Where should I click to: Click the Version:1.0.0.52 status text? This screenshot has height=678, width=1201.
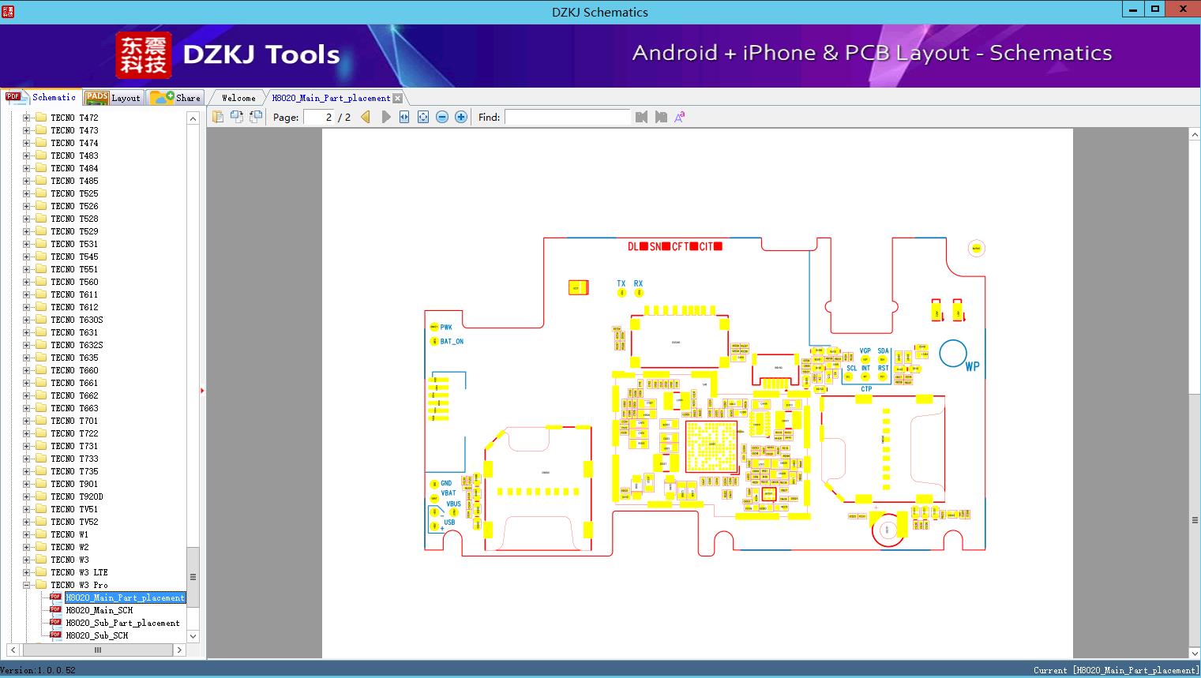[38, 670]
